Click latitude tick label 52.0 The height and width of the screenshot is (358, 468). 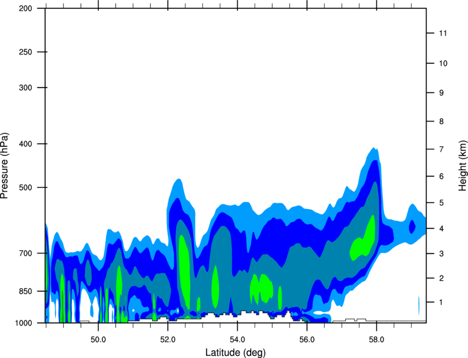[x=168, y=340]
